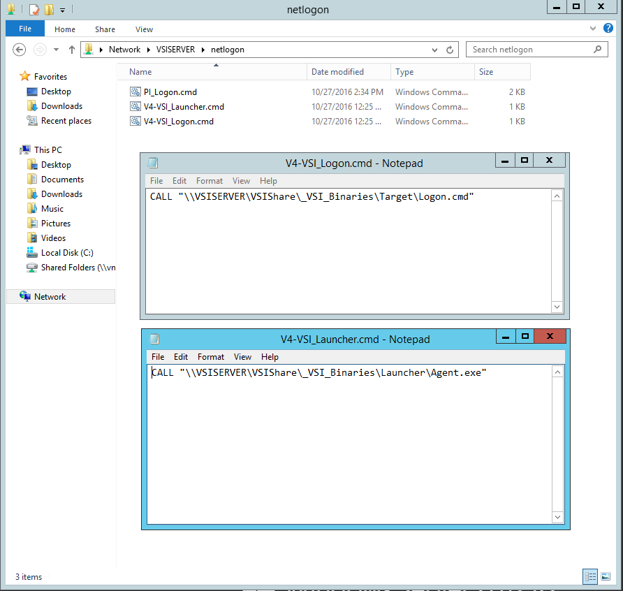Sort files by the Name column
This screenshot has width=623, height=591.
click(212, 72)
